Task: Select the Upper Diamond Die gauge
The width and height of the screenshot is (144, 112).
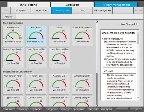Action: (x=36, y=58)
